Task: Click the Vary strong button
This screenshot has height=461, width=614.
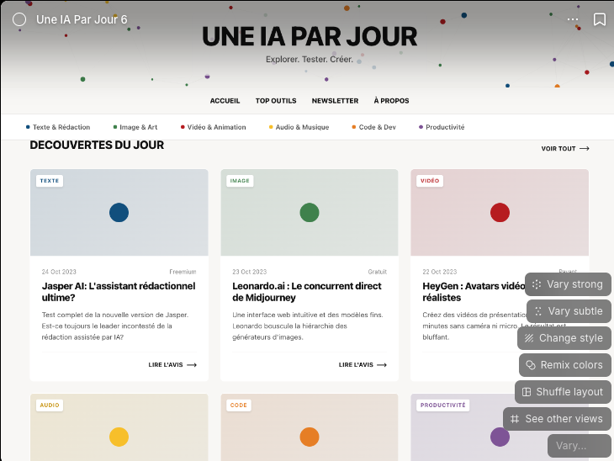Action: 568,284
